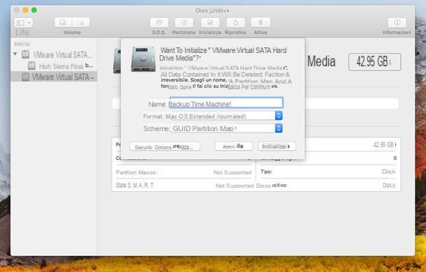Open the sidebar view options button

(x=24, y=22)
